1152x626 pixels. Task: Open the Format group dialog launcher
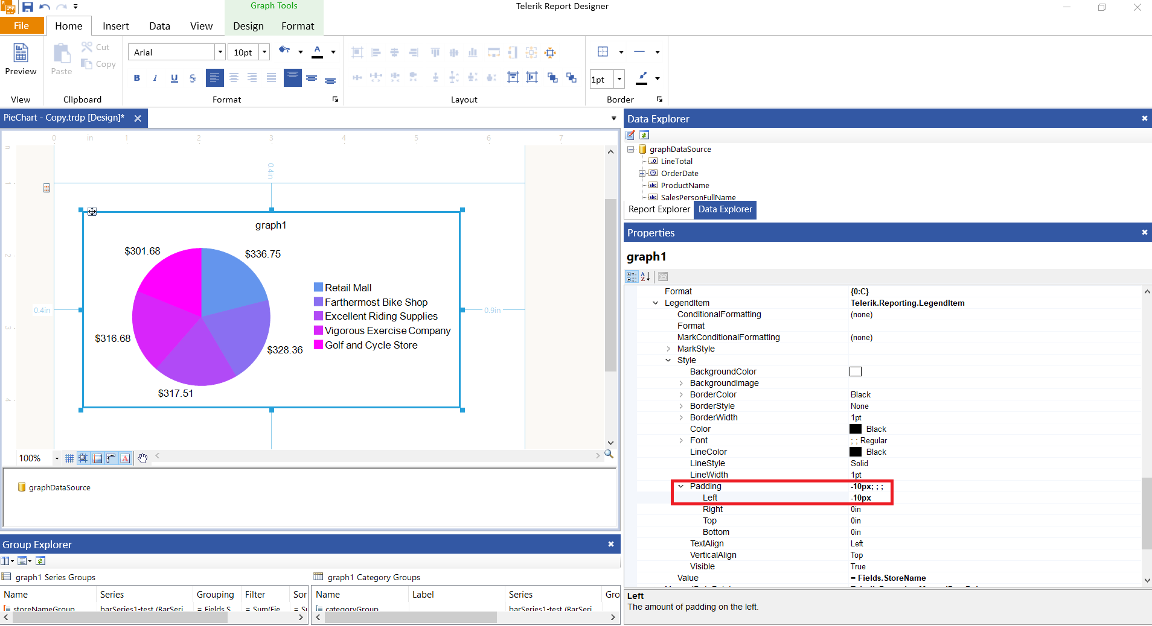[x=335, y=100]
